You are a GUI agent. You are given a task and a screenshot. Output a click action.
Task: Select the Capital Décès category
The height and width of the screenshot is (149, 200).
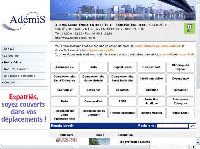122,67
